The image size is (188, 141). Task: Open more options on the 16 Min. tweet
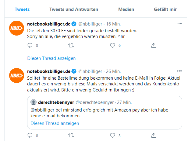(179, 23)
